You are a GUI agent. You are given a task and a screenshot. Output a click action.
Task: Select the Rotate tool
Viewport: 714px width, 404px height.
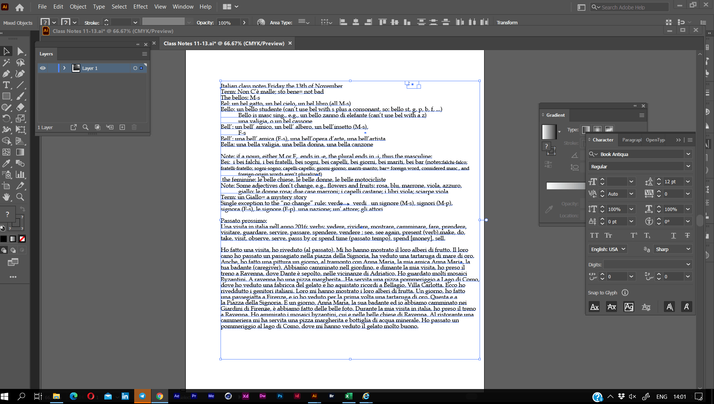(7, 118)
